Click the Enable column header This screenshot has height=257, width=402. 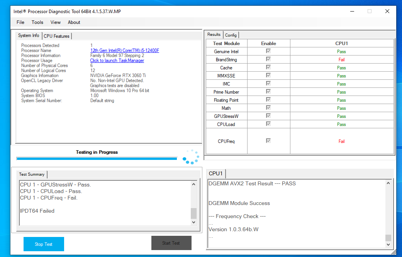coord(268,44)
